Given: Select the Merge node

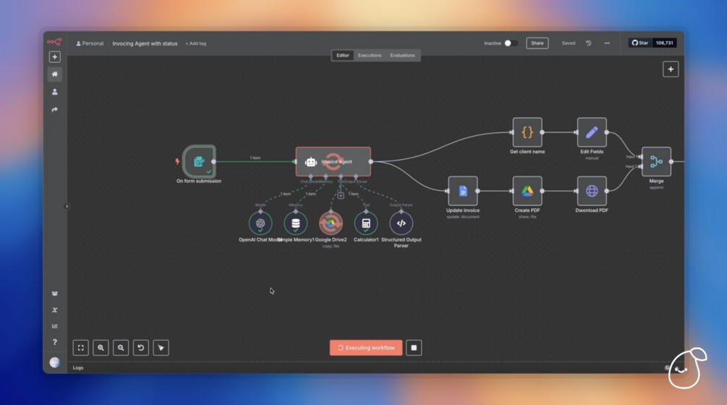Looking at the screenshot, I should [656, 162].
